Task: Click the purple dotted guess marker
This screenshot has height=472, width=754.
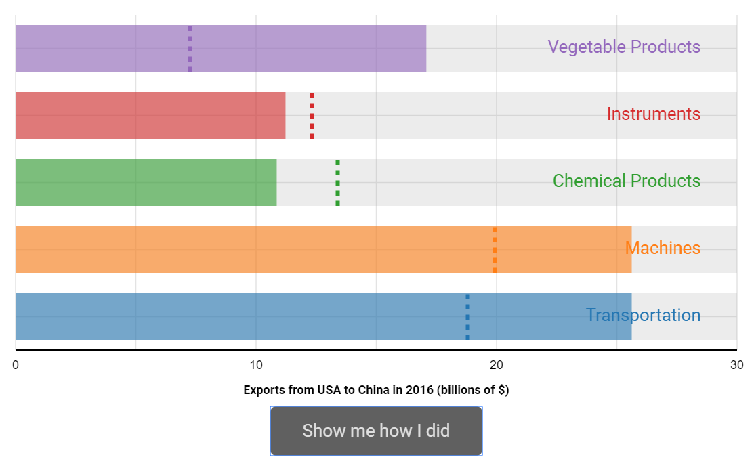Action: [x=190, y=49]
